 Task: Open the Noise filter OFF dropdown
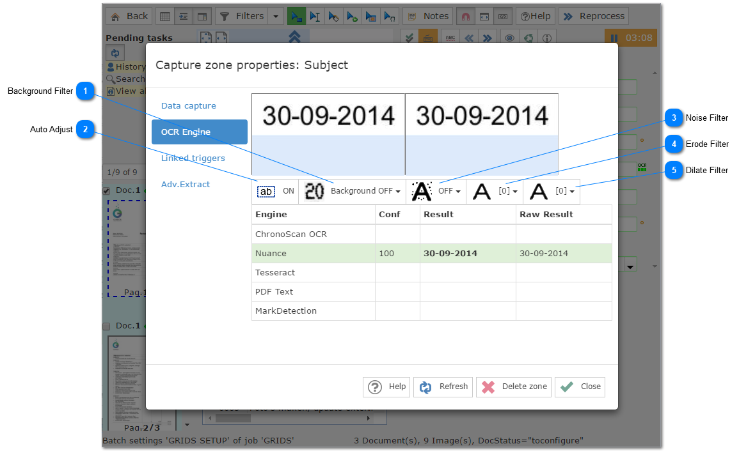(x=436, y=191)
